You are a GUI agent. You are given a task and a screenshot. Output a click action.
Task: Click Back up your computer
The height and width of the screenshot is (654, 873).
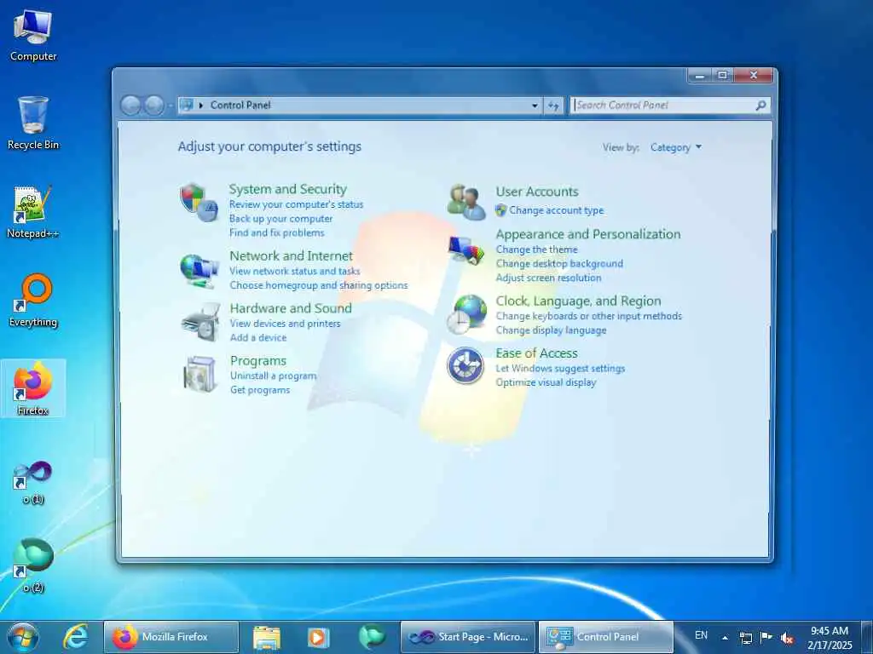pyautogui.click(x=280, y=219)
